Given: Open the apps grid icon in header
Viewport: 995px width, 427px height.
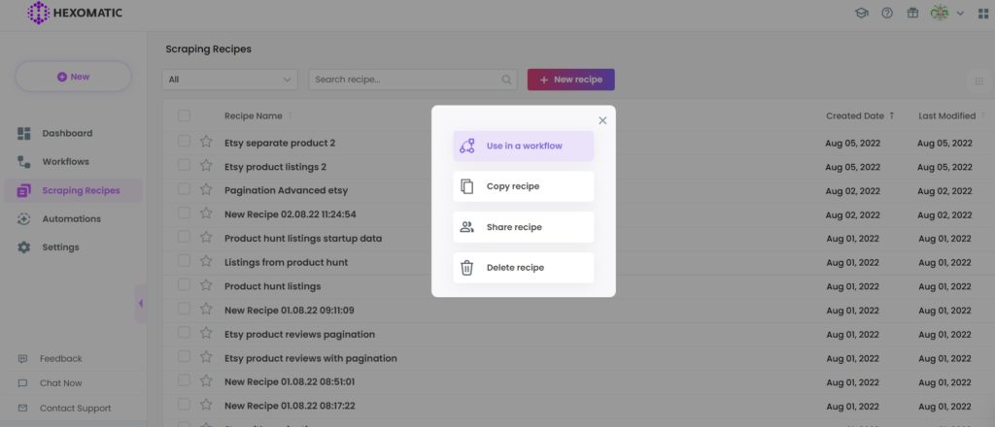Looking at the screenshot, I should [983, 14].
